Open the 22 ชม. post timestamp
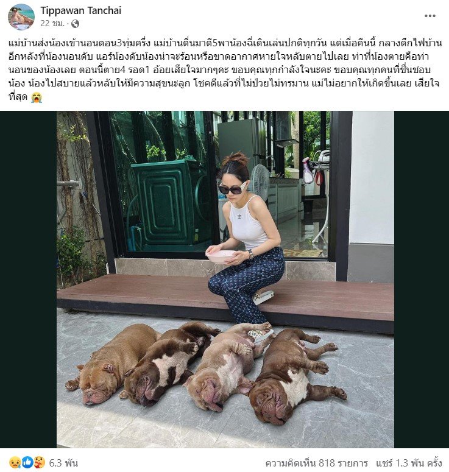The image size is (449, 472). pos(52,24)
